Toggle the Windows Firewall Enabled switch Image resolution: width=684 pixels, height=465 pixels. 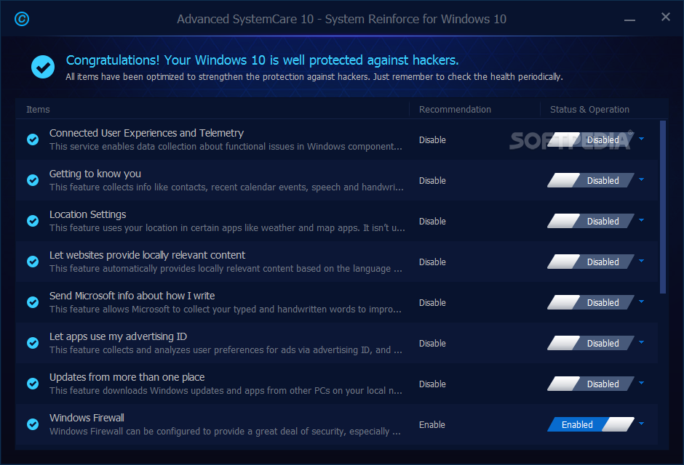click(x=591, y=424)
